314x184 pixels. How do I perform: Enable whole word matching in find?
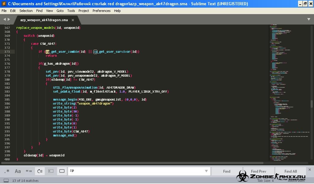[29, 171]
